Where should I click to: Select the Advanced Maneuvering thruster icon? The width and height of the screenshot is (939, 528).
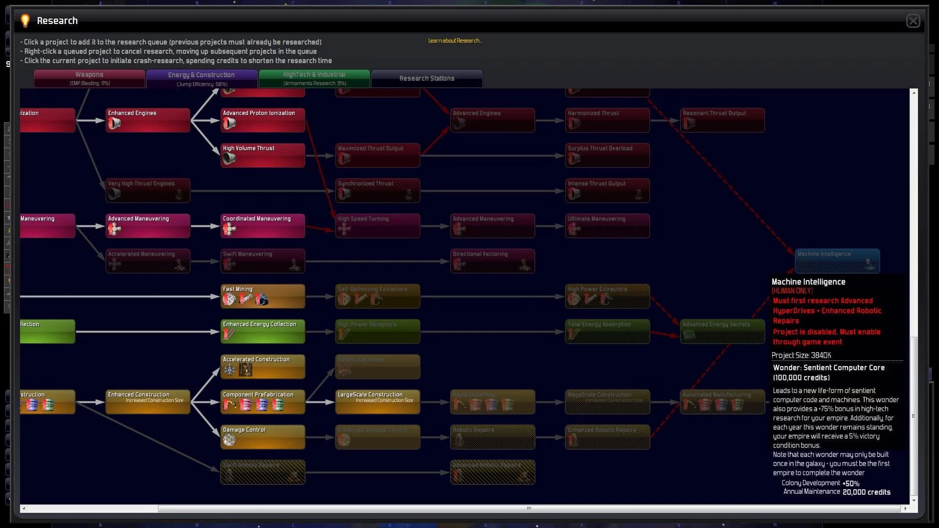point(113,230)
